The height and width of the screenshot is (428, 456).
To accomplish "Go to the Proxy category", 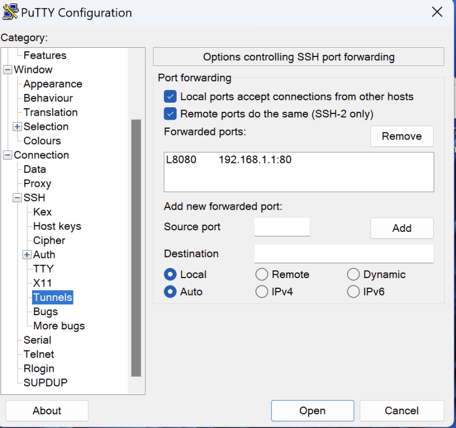I will coord(37,184).
